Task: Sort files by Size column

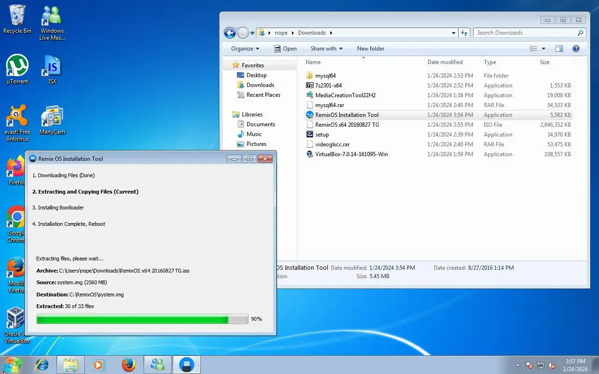Action: (555, 62)
